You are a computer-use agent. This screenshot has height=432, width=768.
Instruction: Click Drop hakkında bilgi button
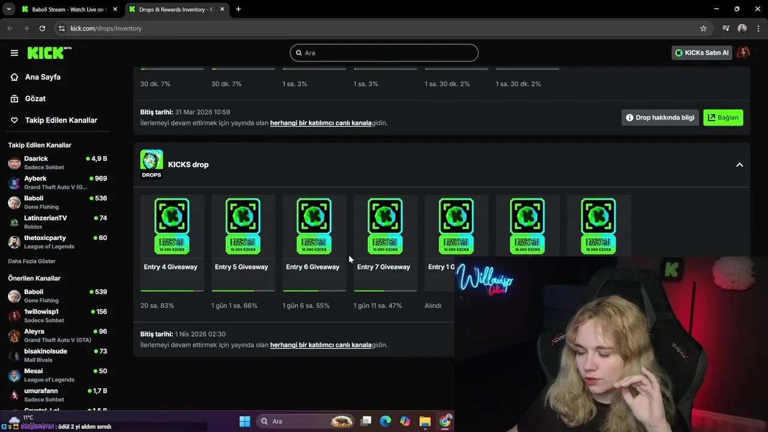pos(660,118)
